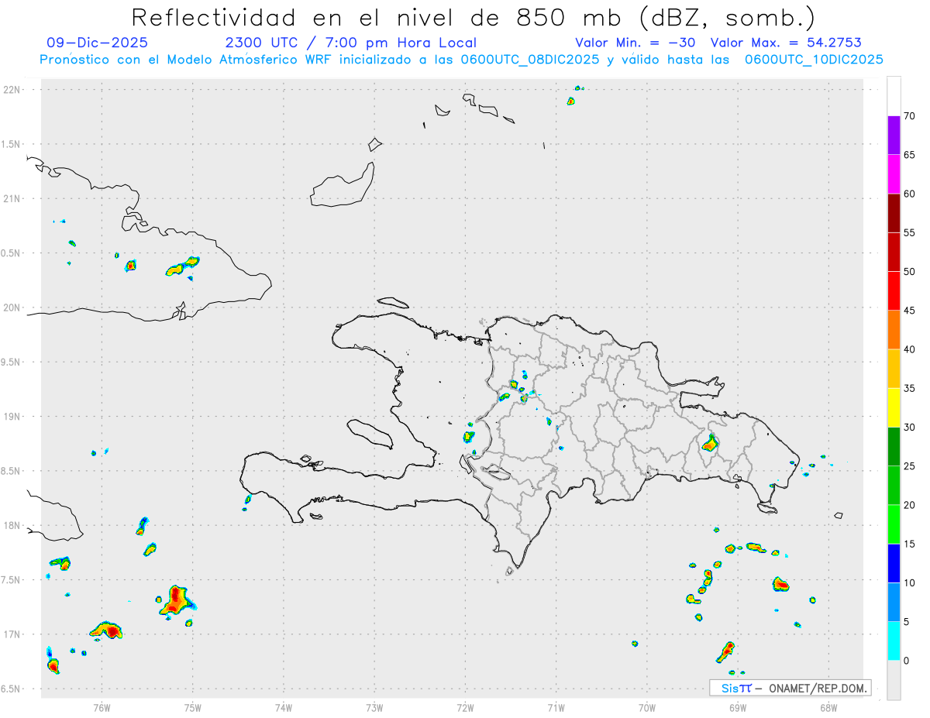Click the '75W' longitude label
The image size is (930, 718).
(x=193, y=707)
